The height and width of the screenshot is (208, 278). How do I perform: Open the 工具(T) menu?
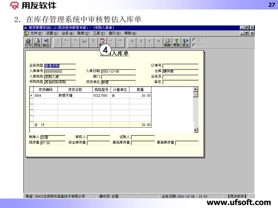click(99, 33)
